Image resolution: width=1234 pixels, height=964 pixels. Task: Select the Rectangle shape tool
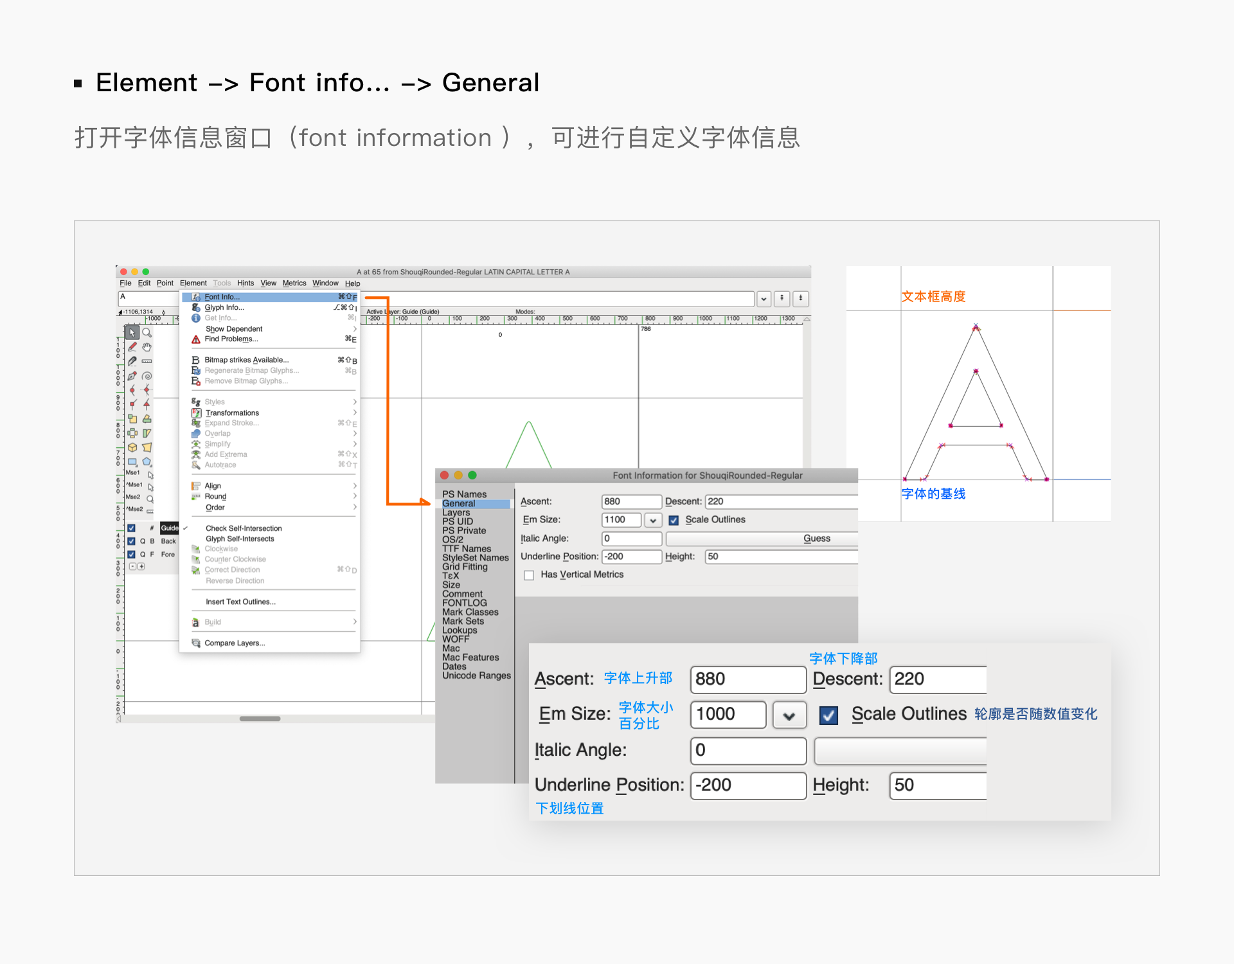132,461
